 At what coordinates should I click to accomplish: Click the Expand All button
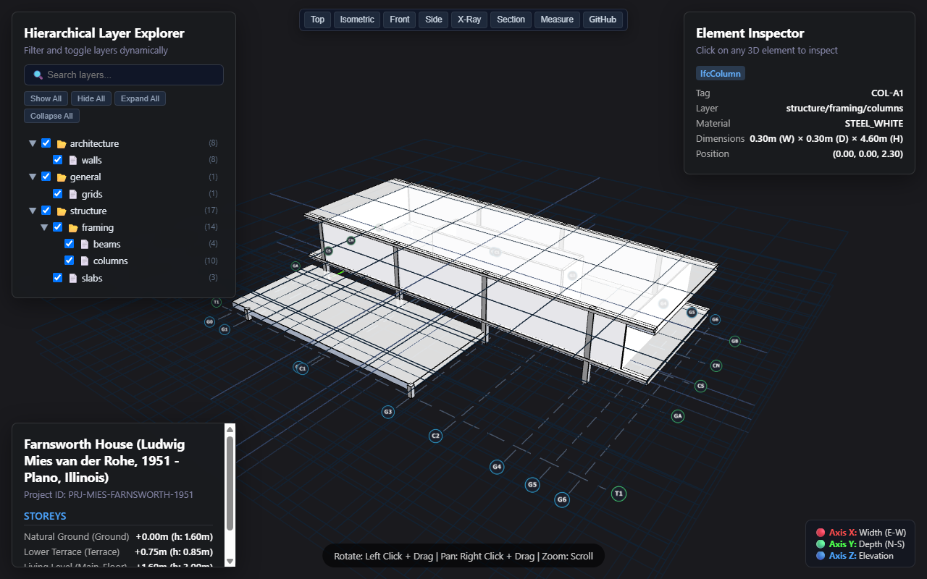pyautogui.click(x=140, y=98)
